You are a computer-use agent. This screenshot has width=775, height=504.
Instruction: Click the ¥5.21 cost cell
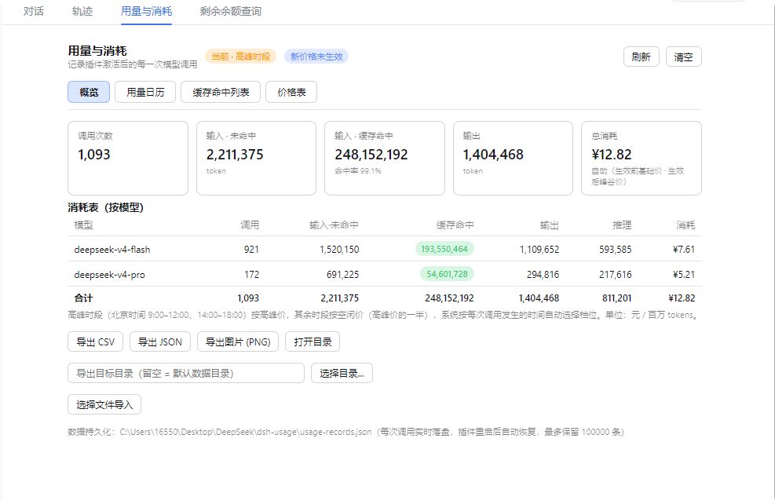[x=684, y=275]
